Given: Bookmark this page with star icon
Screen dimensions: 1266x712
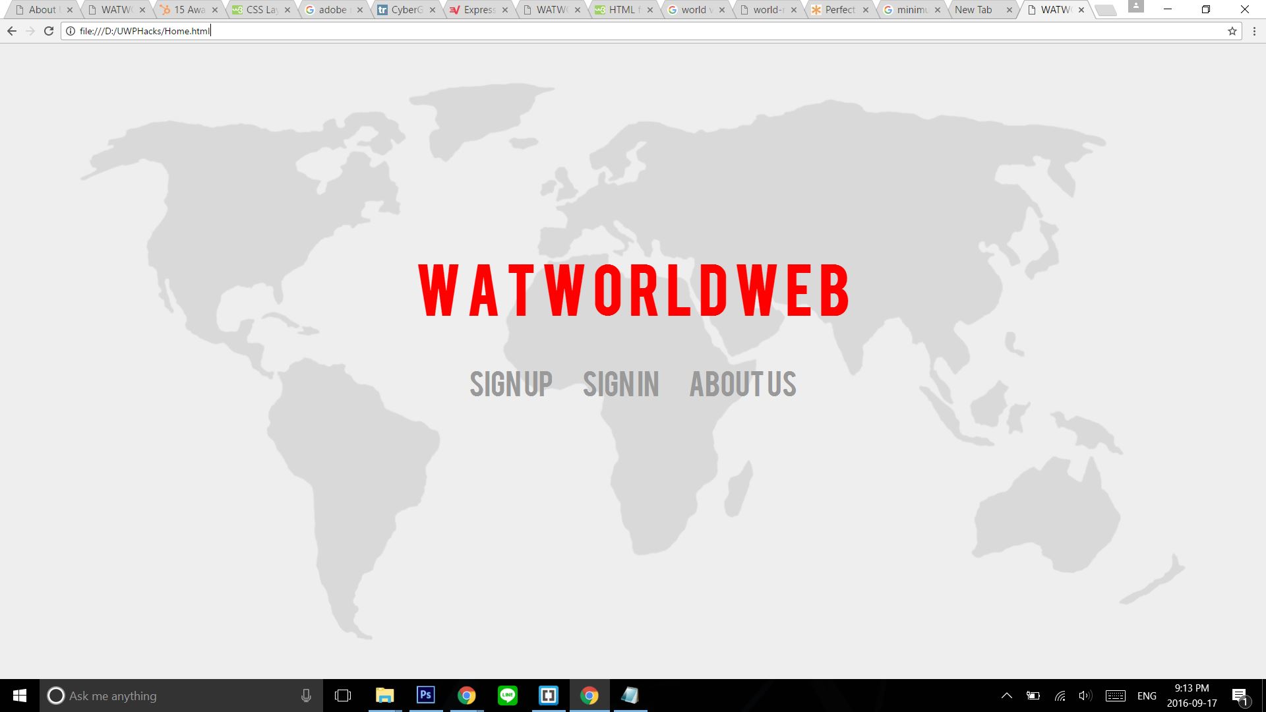Looking at the screenshot, I should [x=1232, y=31].
